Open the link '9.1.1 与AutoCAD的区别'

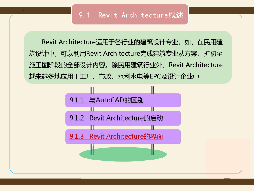click(107, 100)
